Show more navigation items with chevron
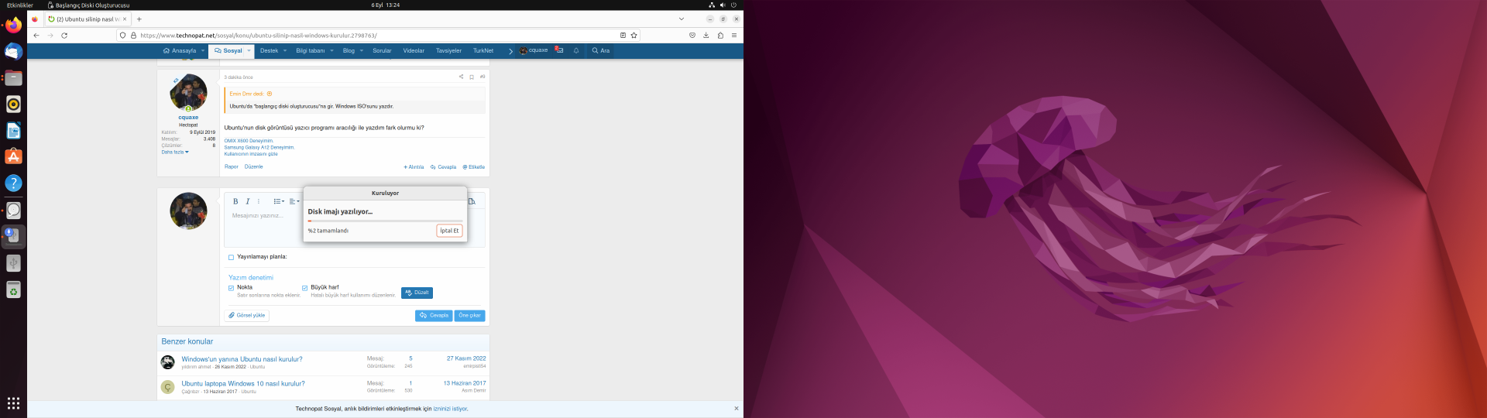This screenshot has height=418, width=1487. pyautogui.click(x=510, y=51)
